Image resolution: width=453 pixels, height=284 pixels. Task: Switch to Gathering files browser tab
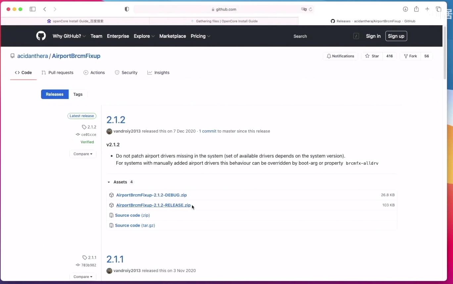224,21
